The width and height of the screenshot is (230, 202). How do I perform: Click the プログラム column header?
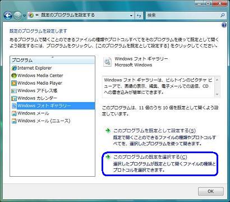tap(52, 60)
